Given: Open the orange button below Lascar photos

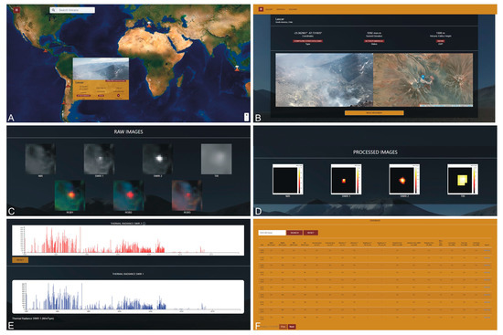Looking at the screenshot, I should [x=374, y=113].
